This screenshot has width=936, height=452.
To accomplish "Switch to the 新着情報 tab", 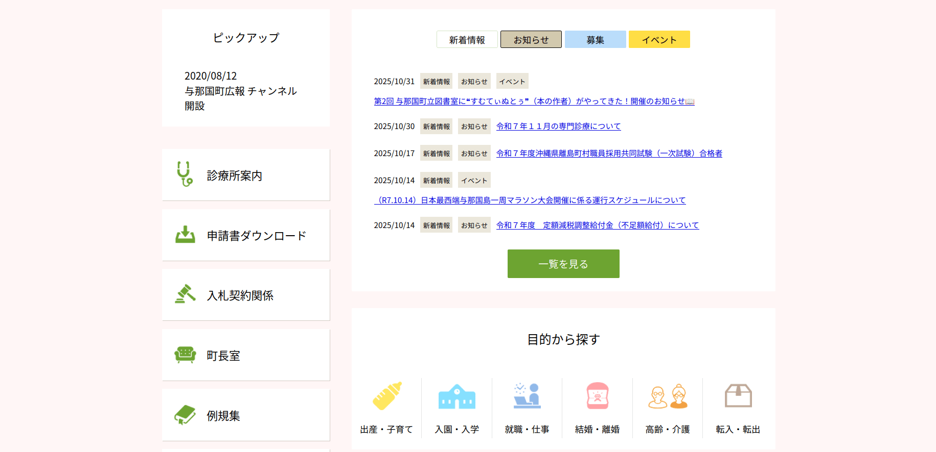I will [467, 40].
